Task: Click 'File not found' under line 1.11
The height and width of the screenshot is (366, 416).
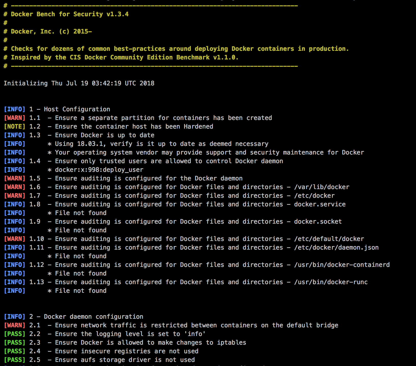Action: tap(81, 256)
